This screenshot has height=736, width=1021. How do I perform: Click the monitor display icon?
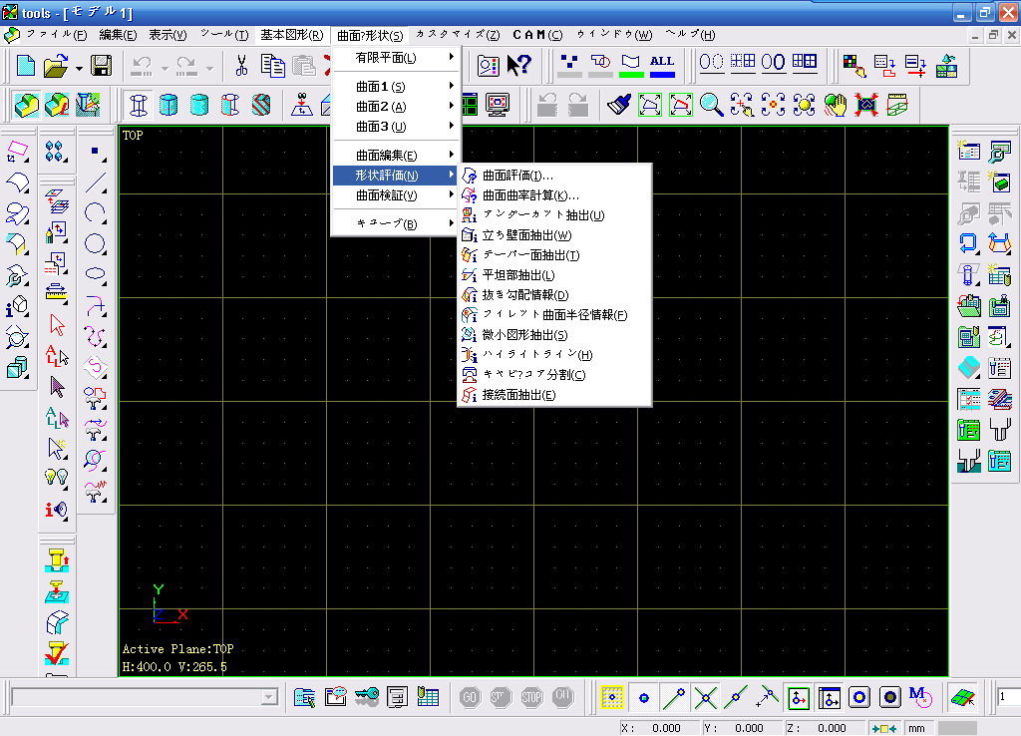tap(498, 104)
